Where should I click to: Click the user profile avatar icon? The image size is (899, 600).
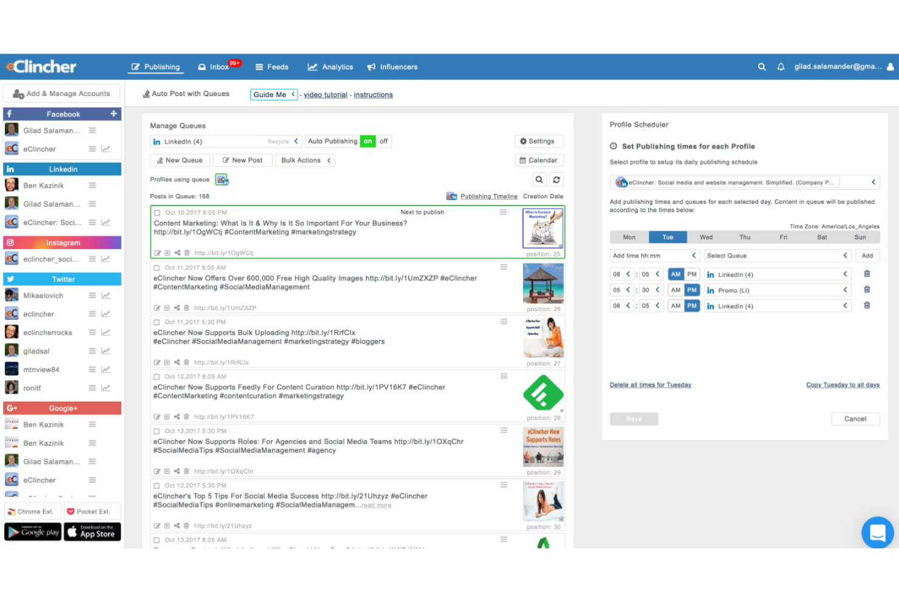tap(890, 67)
